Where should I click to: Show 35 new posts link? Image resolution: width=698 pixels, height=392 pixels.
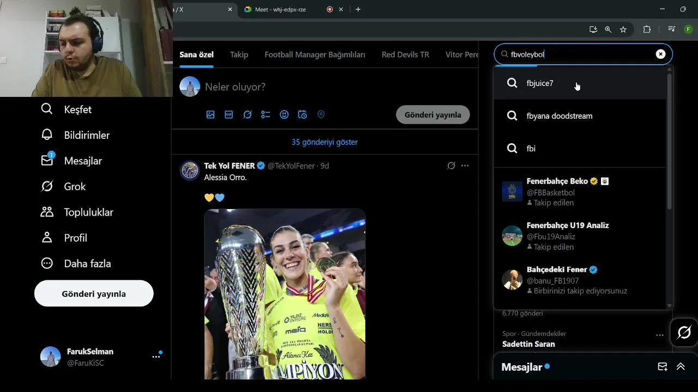point(324,142)
